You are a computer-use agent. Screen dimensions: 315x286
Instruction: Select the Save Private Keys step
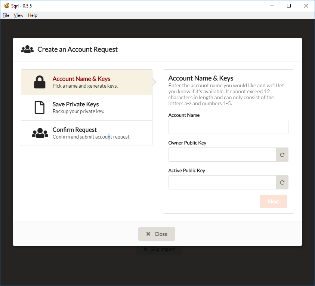pos(87,108)
